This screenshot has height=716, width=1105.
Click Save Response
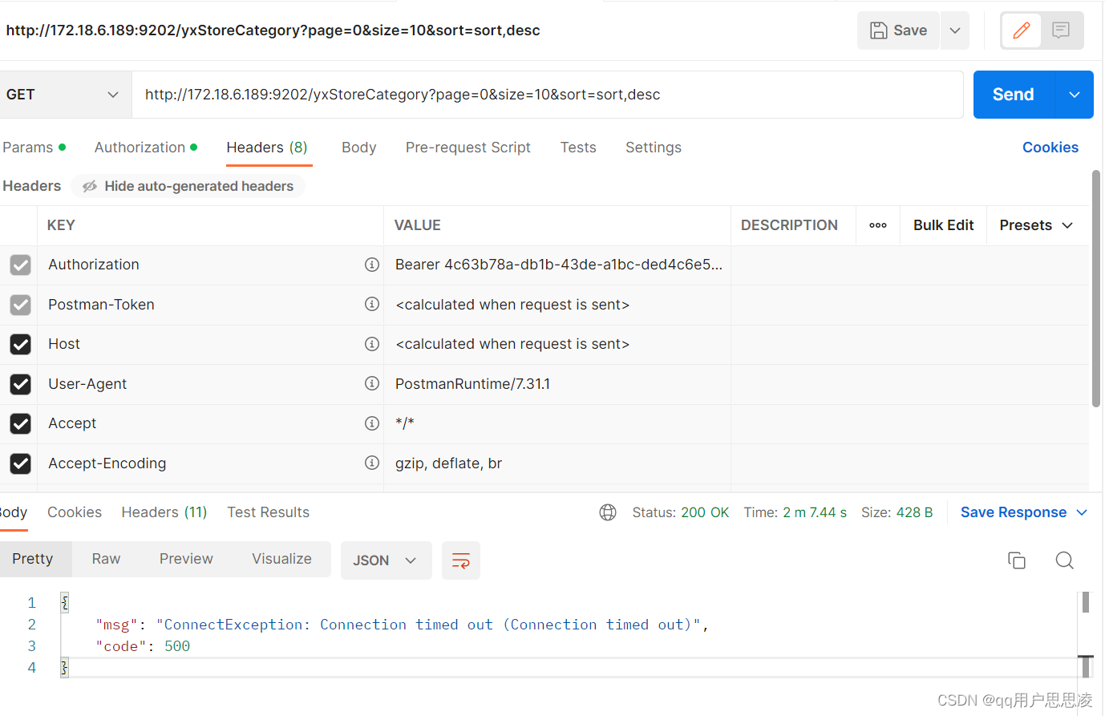click(1014, 512)
